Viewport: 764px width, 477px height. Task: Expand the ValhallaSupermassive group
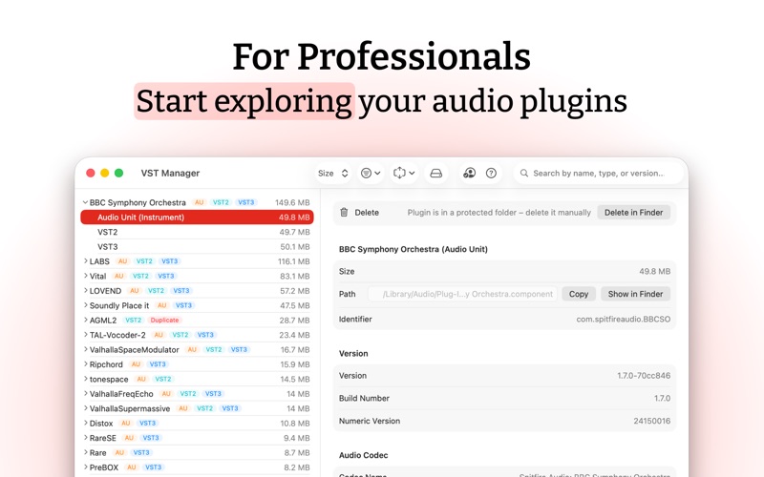[x=85, y=408]
